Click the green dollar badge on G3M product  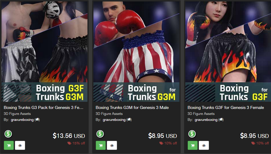[100, 134]
